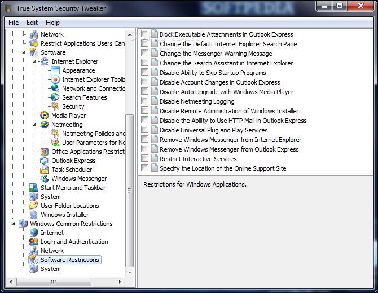Tick Change the Messenger Warning Message checkbox

click(144, 53)
